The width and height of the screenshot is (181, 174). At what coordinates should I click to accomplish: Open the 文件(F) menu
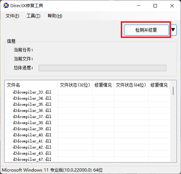[x=12, y=16]
